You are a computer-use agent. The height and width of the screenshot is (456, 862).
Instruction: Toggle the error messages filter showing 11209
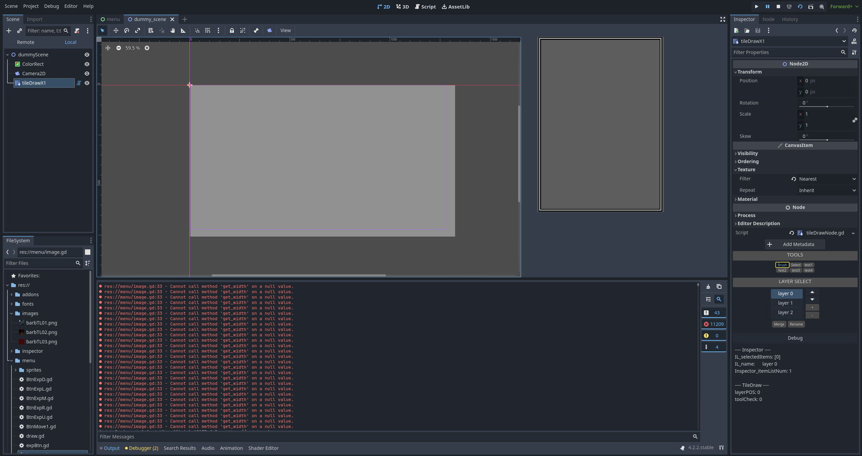coord(714,324)
